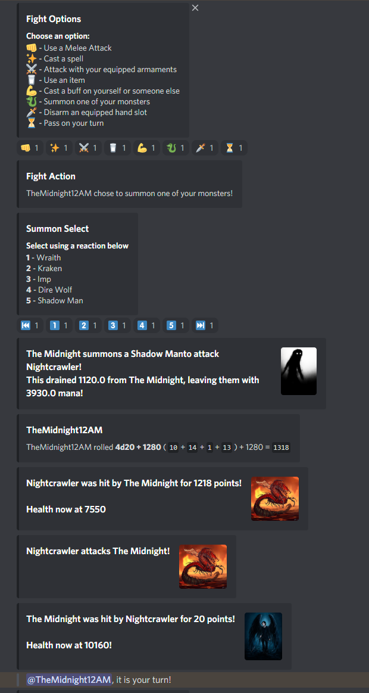Select the sparkles cast spell reaction
Screen dimensions: 369x693
click(59, 148)
